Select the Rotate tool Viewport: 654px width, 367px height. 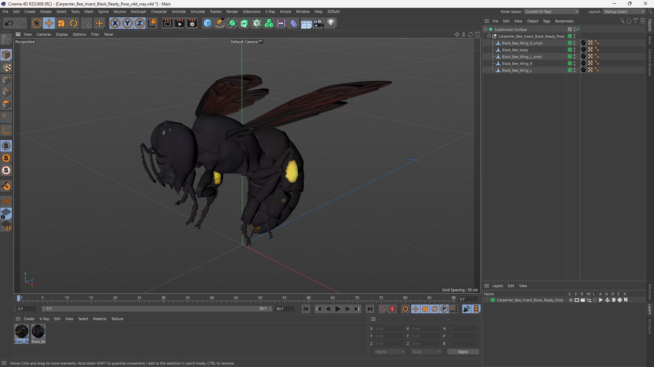[x=74, y=23]
